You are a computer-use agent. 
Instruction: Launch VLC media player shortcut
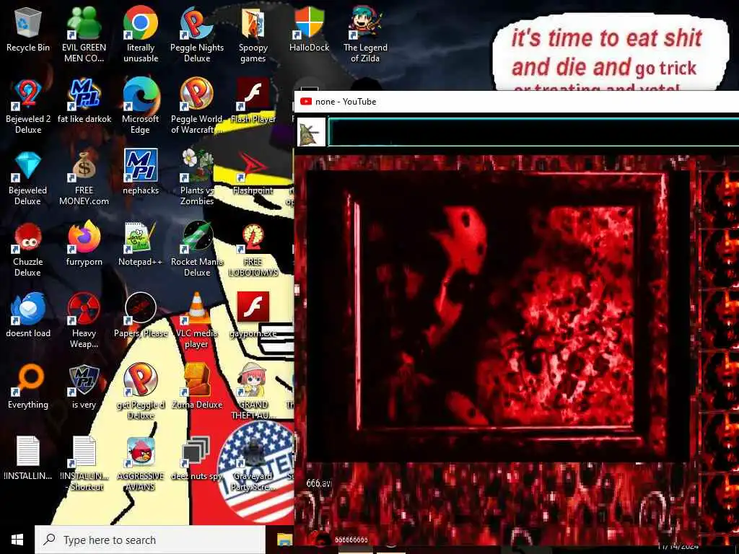(x=197, y=321)
